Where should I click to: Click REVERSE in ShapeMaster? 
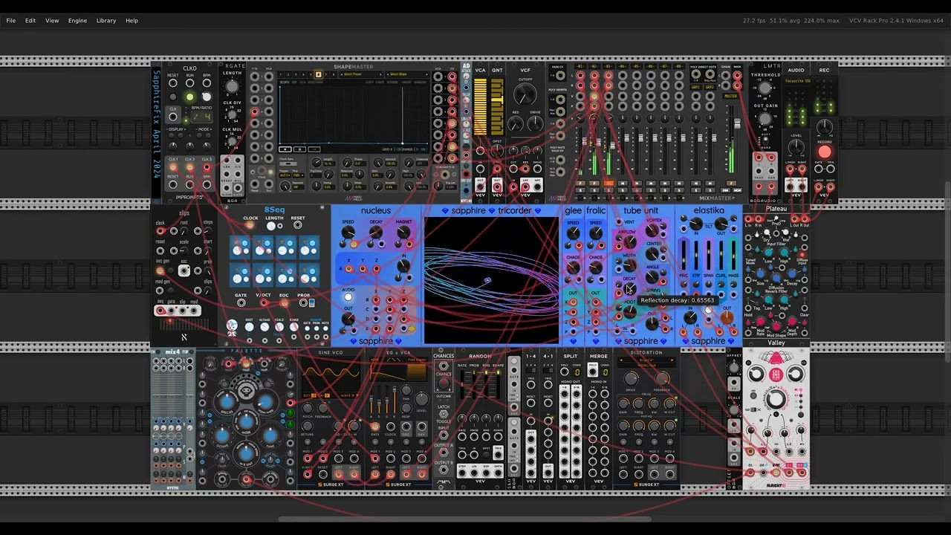click(392, 82)
